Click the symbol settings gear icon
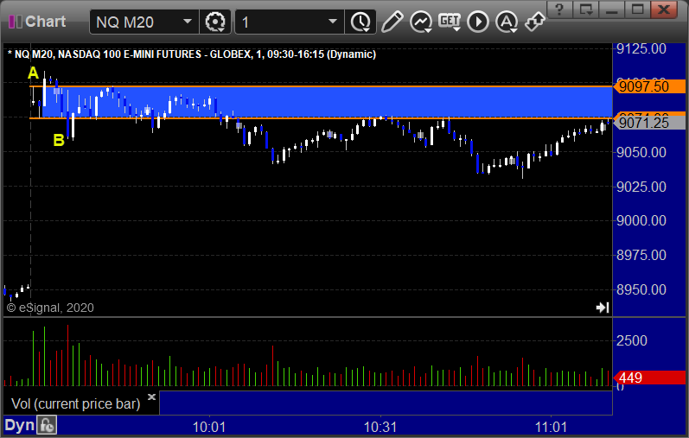The height and width of the screenshot is (438, 689). [215, 22]
